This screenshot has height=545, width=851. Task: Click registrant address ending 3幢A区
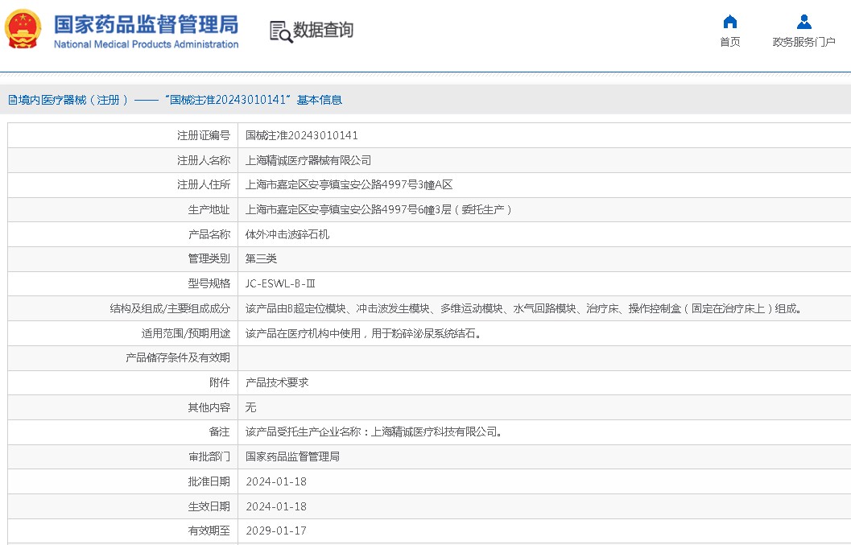pyautogui.click(x=349, y=184)
